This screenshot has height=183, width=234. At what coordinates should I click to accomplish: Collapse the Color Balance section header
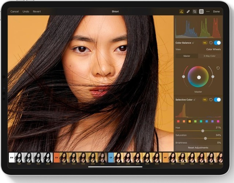184,43
